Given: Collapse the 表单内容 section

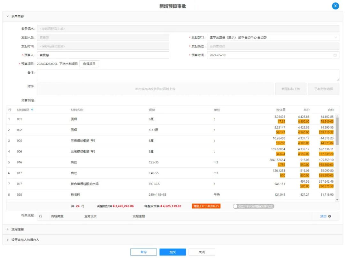Looking at the screenshot, I should pos(8,16).
